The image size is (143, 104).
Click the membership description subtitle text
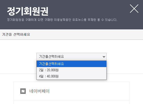pos(62,20)
